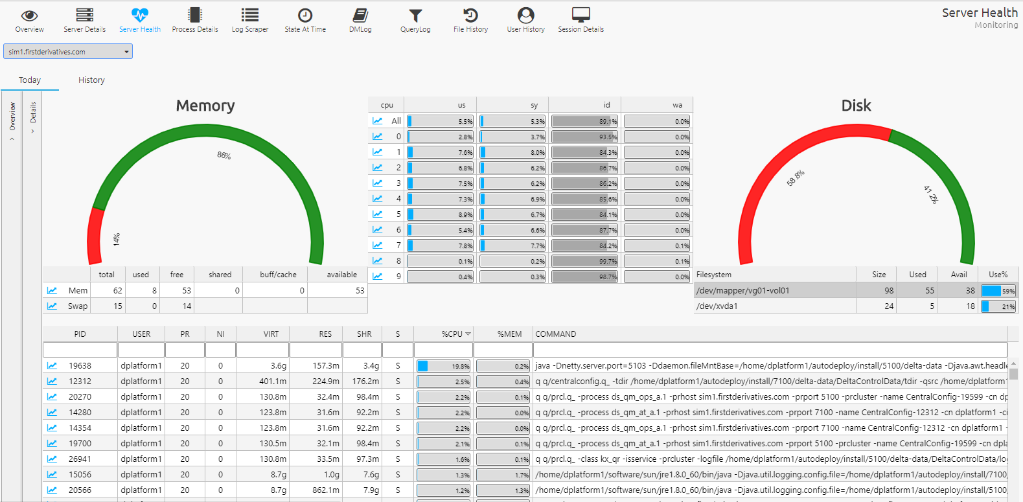Click the USER filter input field
The height and width of the screenshot is (502, 1023).
point(141,350)
